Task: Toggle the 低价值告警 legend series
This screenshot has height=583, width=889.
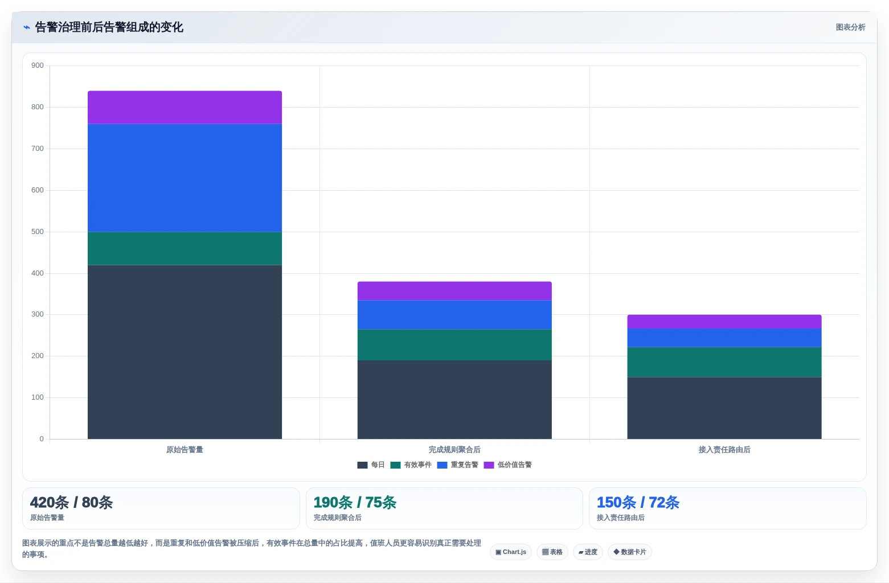Action: (507, 465)
